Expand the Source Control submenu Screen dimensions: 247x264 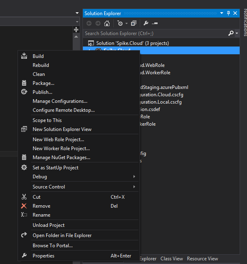pyautogui.click(x=79, y=187)
